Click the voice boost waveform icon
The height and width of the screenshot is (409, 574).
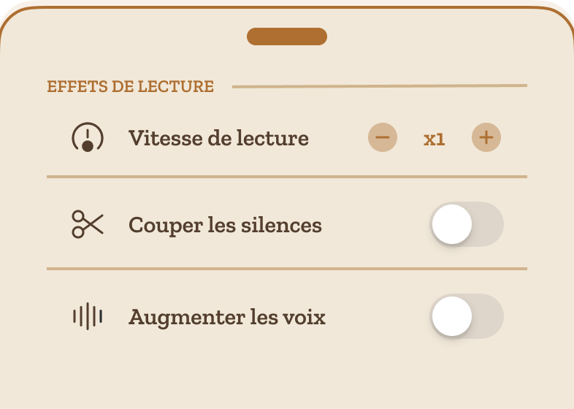(88, 316)
